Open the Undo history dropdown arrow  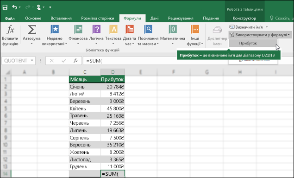(x=20, y=7)
